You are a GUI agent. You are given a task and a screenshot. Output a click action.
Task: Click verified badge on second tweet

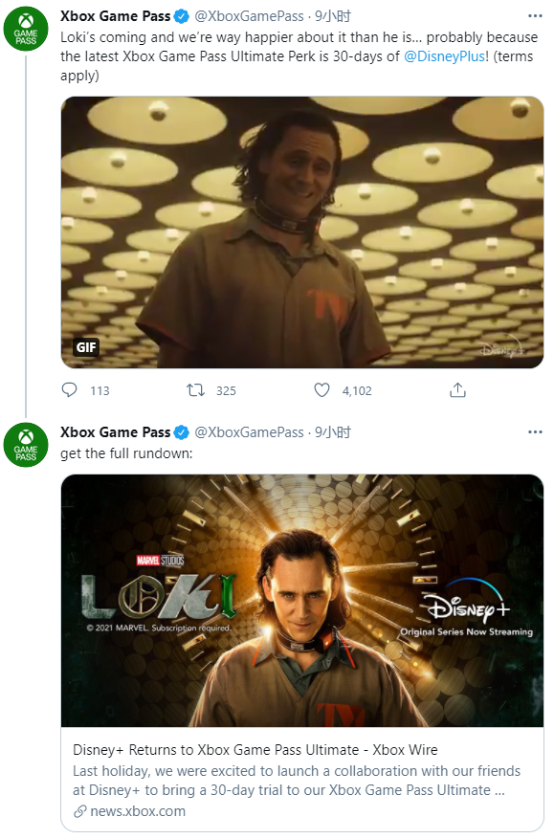(182, 432)
